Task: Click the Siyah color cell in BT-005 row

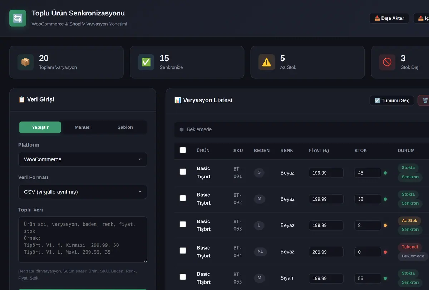Action: [x=287, y=278]
